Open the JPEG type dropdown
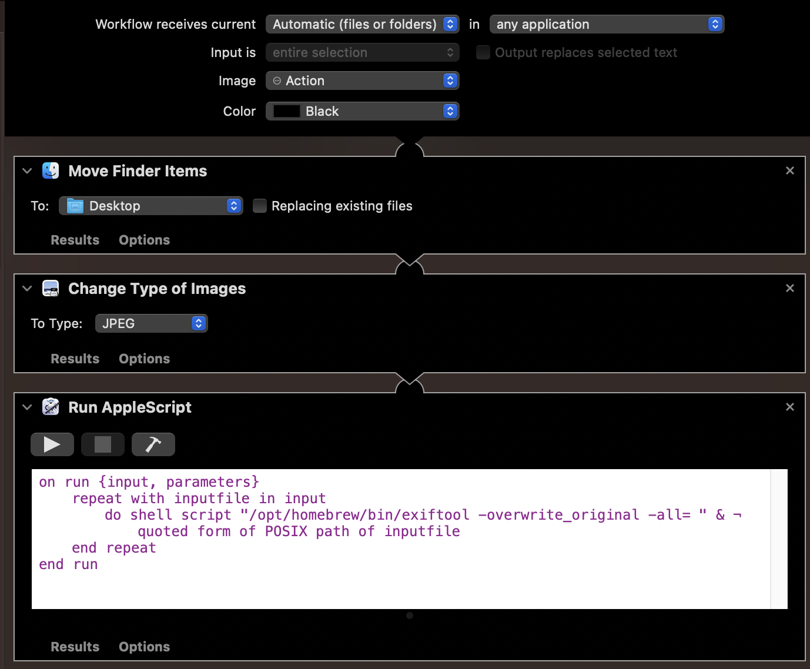The width and height of the screenshot is (810, 669). tap(152, 323)
